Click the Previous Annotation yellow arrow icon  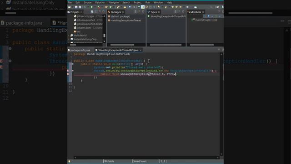pyautogui.click(x=166, y=7)
